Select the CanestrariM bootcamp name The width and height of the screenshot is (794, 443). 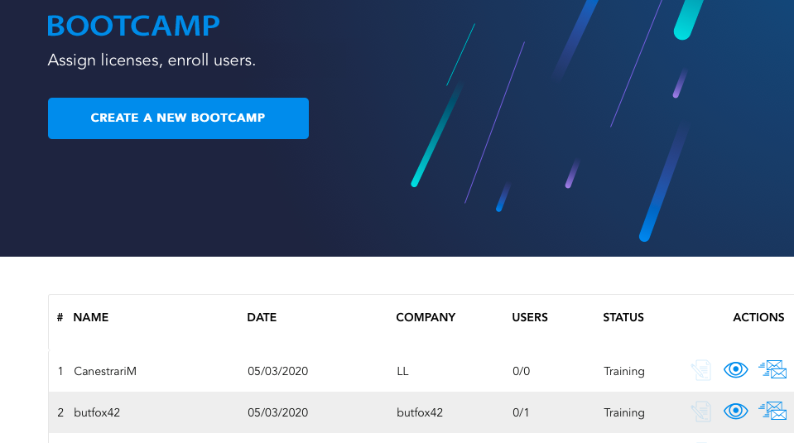tap(105, 371)
